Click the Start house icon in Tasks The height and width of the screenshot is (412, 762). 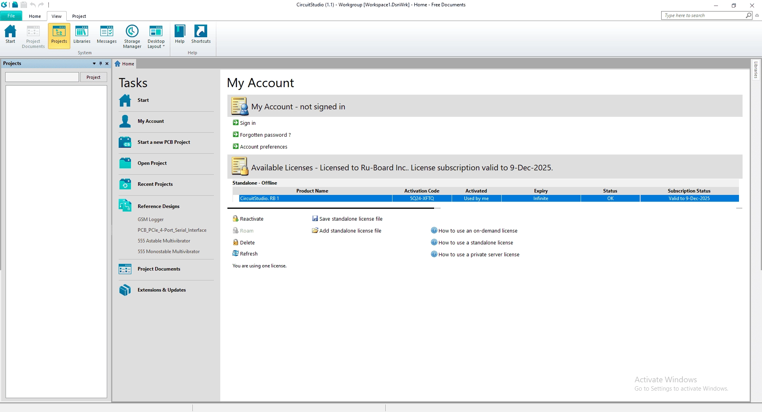coord(125,100)
